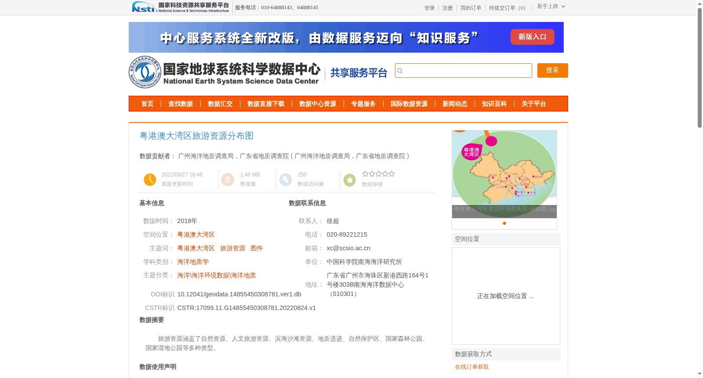703x378 pixels.
Task: Click the CSTR identifier value
Action: tap(246, 308)
